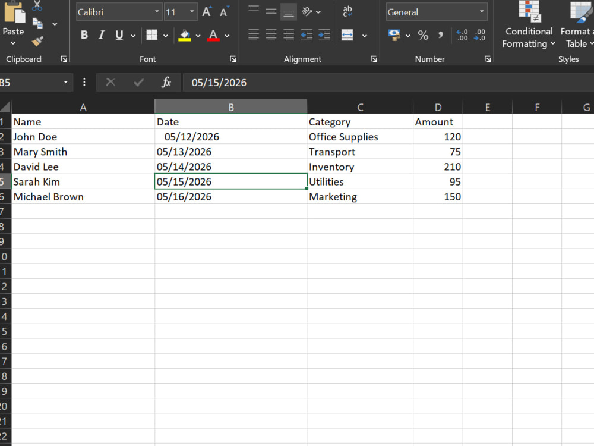This screenshot has width=594, height=446.
Task: Open the Calibri font name dropdown
Action: pyautogui.click(x=157, y=12)
